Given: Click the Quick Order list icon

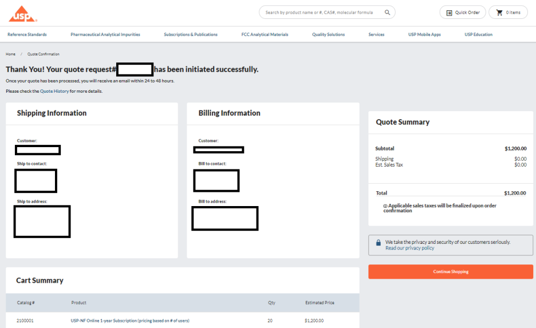Looking at the screenshot, I should pyautogui.click(x=449, y=13).
